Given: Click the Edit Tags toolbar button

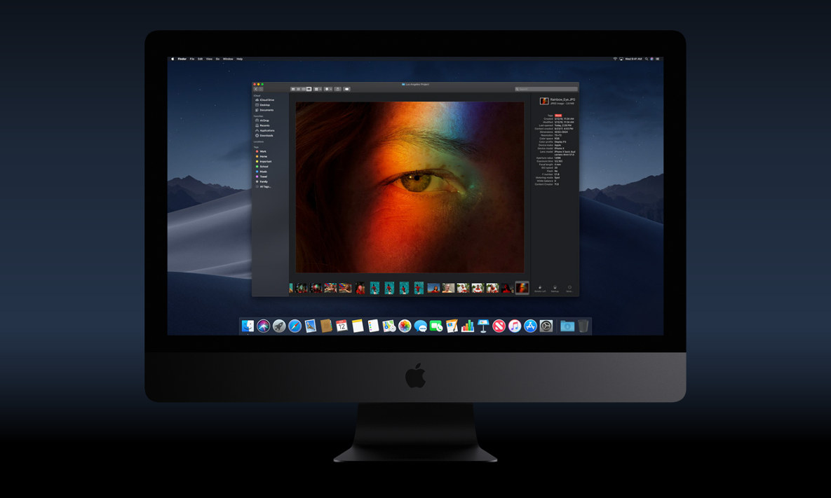Looking at the screenshot, I should (346, 89).
